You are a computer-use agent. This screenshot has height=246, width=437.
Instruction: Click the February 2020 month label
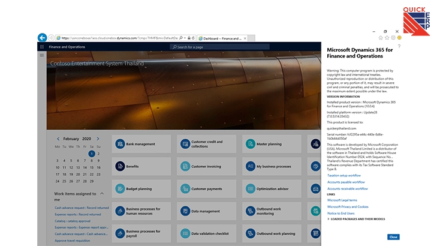click(x=77, y=139)
